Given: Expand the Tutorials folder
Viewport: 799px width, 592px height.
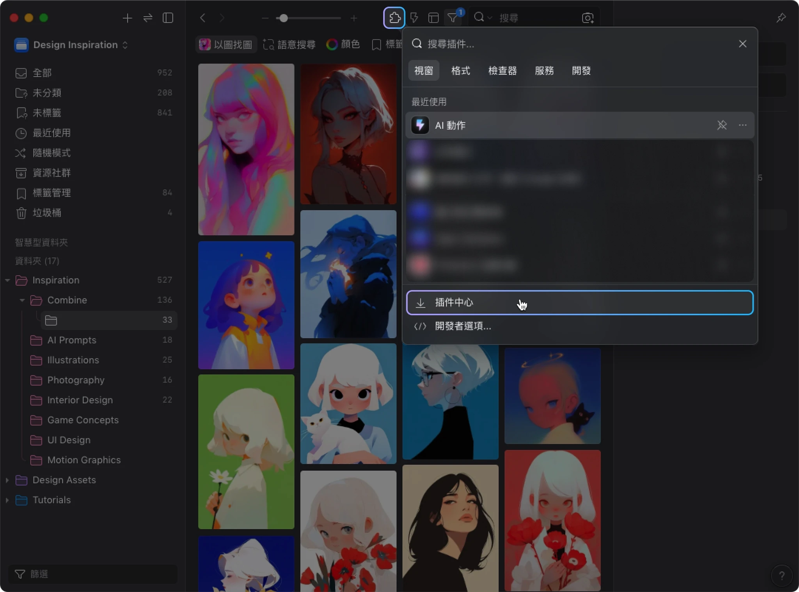Looking at the screenshot, I should point(7,500).
